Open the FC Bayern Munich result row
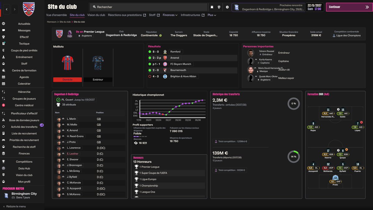 [x=192, y=64]
